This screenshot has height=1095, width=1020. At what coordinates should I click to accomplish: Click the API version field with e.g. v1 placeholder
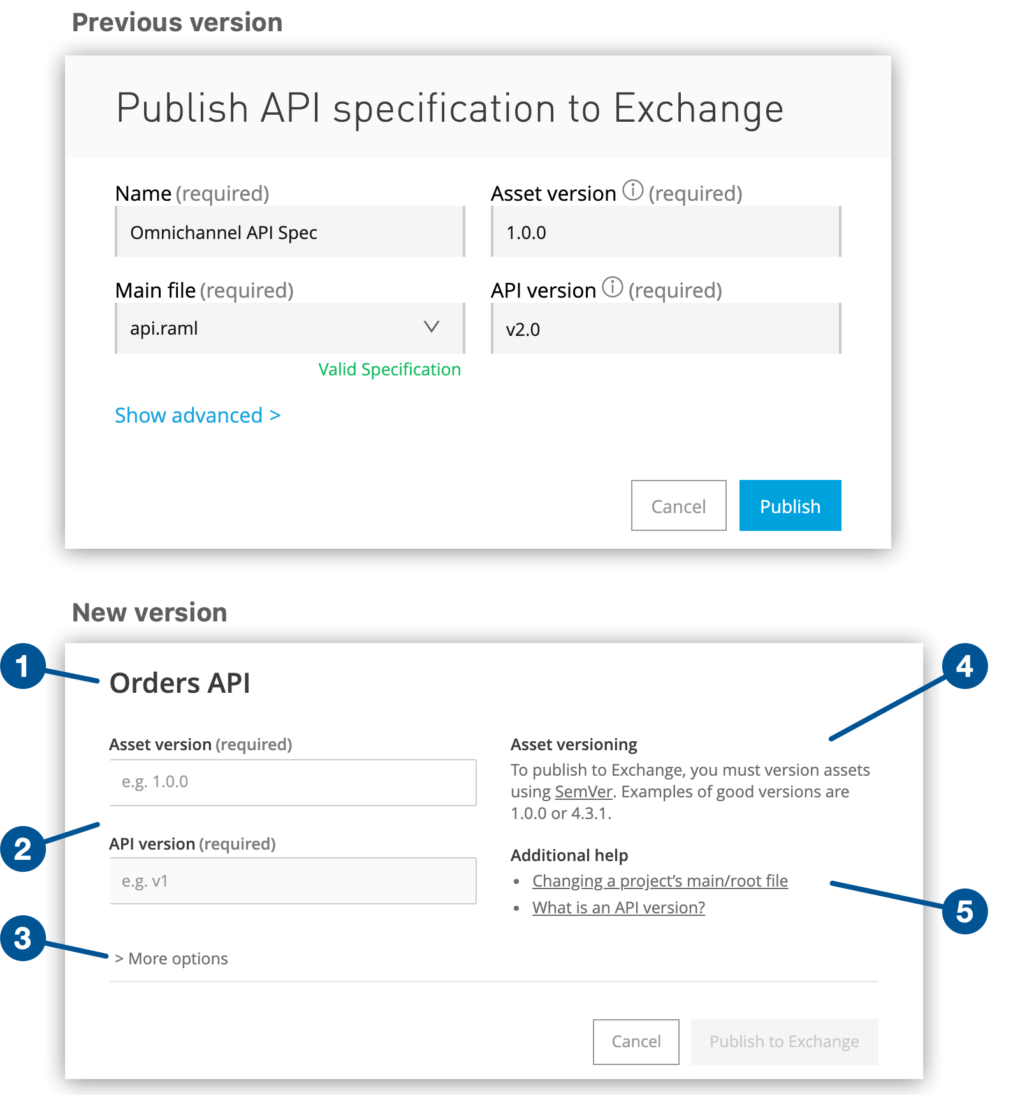(x=293, y=881)
